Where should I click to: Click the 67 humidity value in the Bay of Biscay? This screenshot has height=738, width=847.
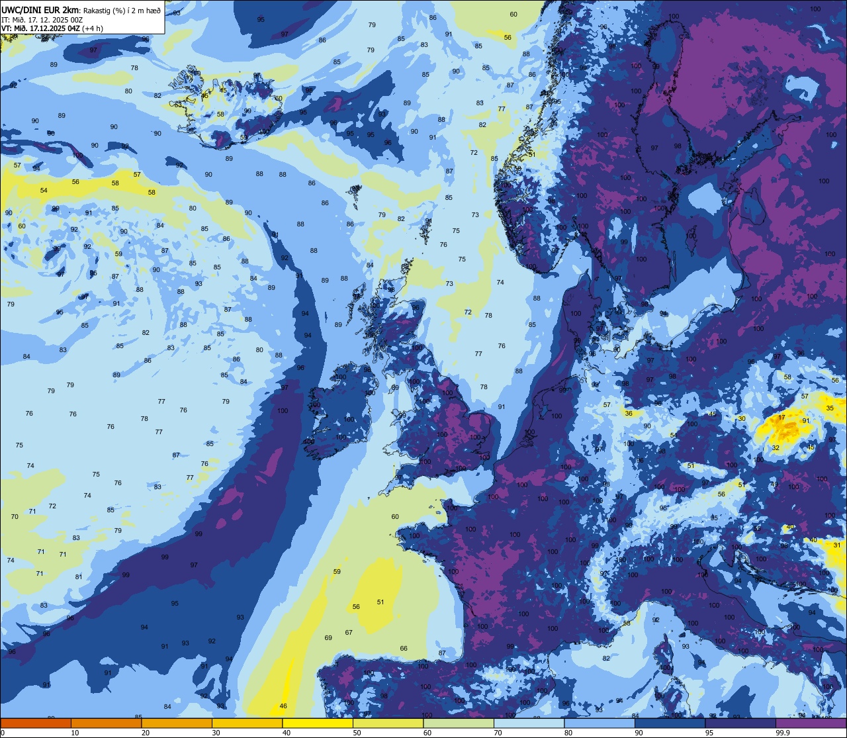point(349,633)
